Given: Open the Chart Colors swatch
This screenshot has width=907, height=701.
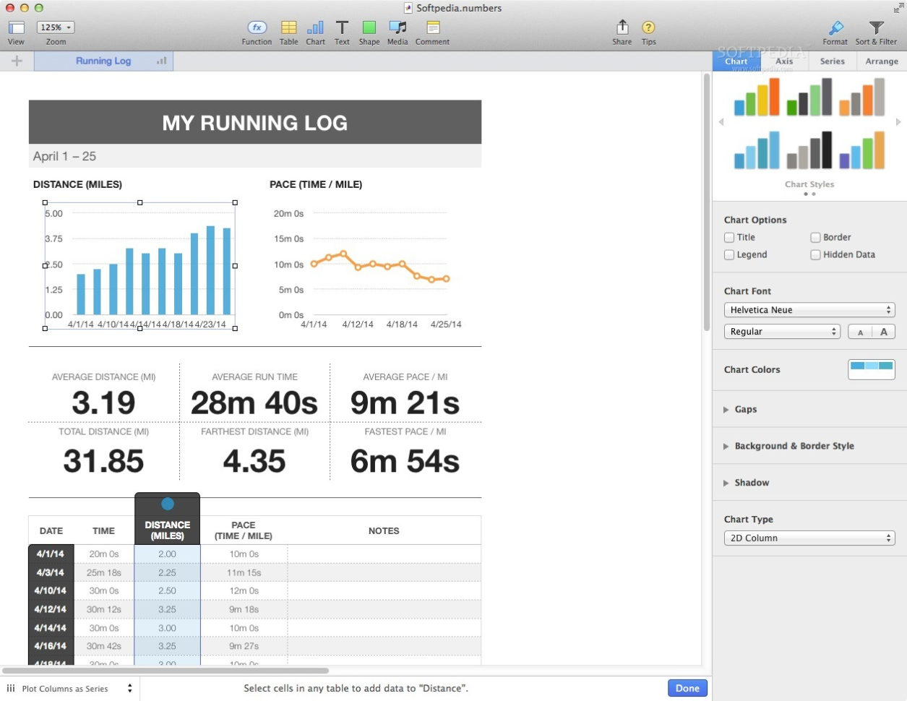Looking at the screenshot, I should point(871,369).
